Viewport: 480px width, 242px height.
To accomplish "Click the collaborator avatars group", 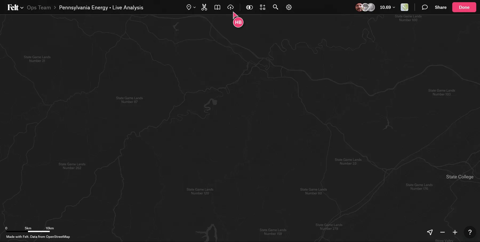I will click(365, 7).
